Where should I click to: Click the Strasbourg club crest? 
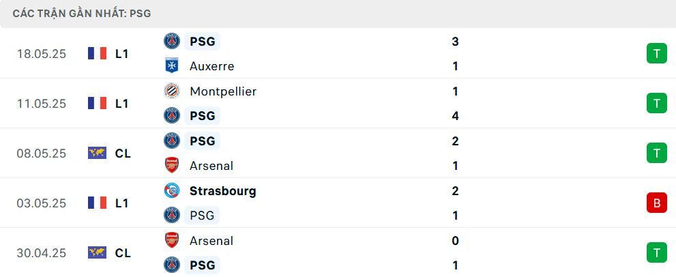click(172, 191)
